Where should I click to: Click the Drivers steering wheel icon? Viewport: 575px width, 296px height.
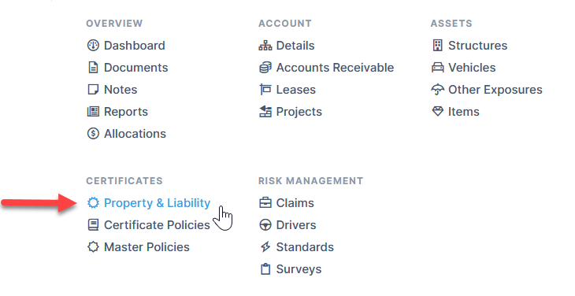coord(265,225)
